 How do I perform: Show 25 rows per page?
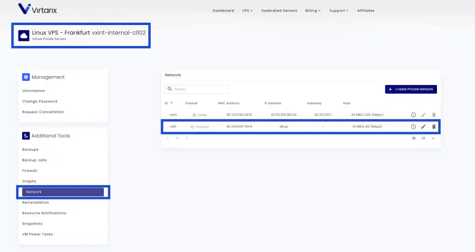(423, 138)
